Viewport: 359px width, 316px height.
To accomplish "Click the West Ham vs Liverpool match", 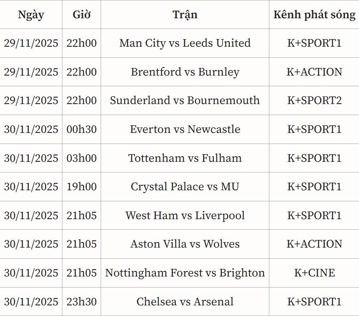I will (x=185, y=216).
